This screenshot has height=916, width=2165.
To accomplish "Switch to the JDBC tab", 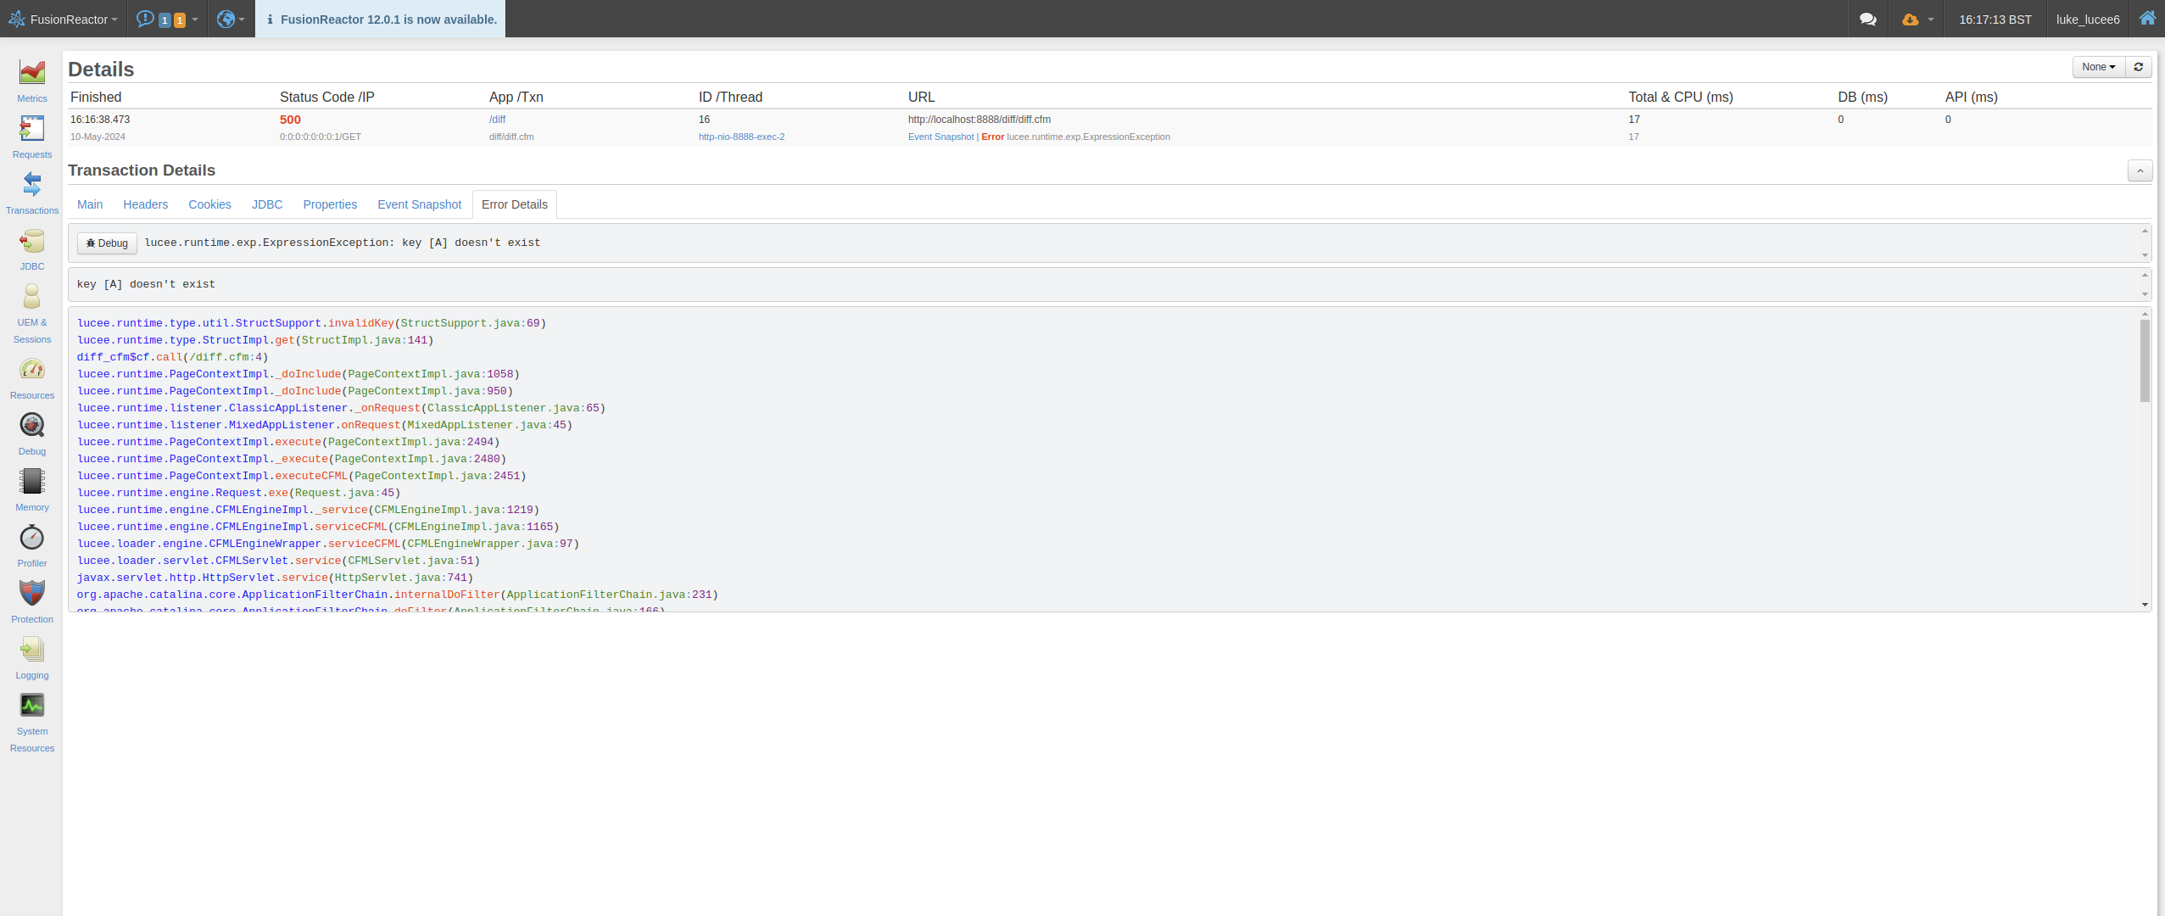I will [x=267, y=204].
